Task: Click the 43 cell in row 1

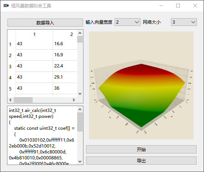Action: pos(34,44)
